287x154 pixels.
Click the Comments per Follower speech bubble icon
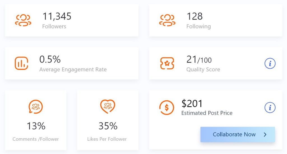(x=36, y=107)
